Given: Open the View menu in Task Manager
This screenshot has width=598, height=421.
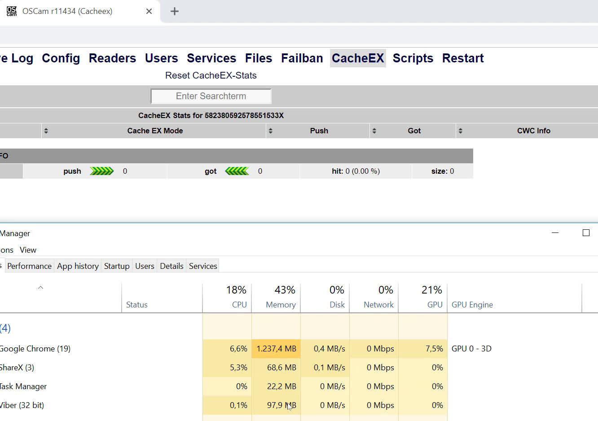Looking at the screenshot, I should tap(28, 250).
